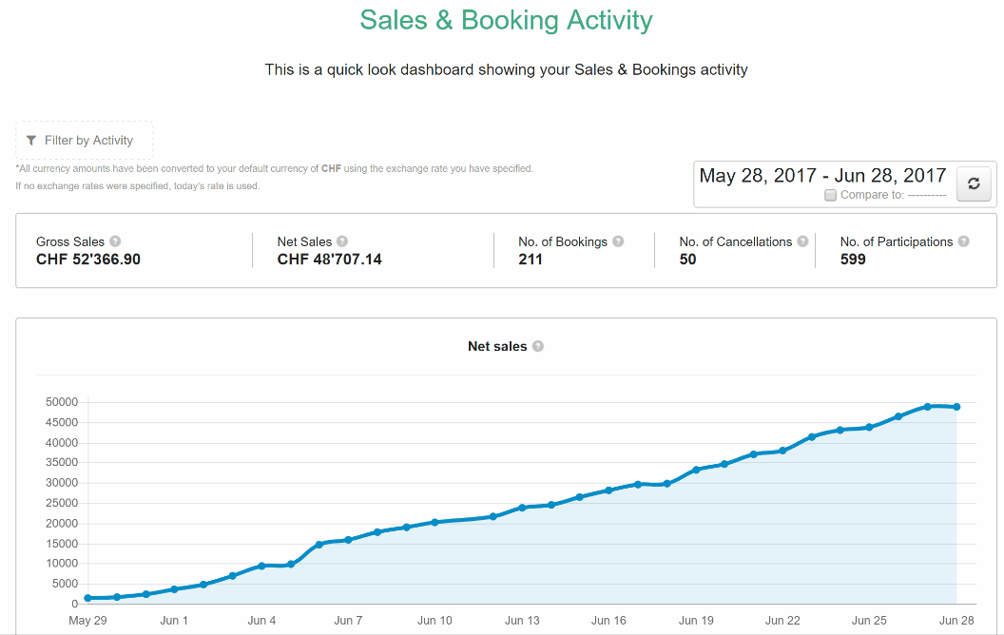
Task: Click the chart data point above Jun 13
Action: click(x=522, y=508)
